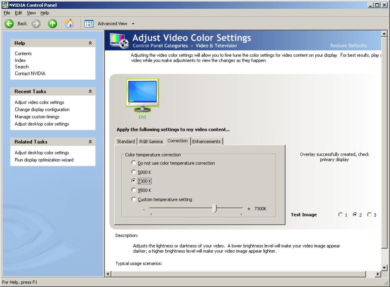Open Help Index link
This screenshot has width=390, height=287.
tap(20, 60)
